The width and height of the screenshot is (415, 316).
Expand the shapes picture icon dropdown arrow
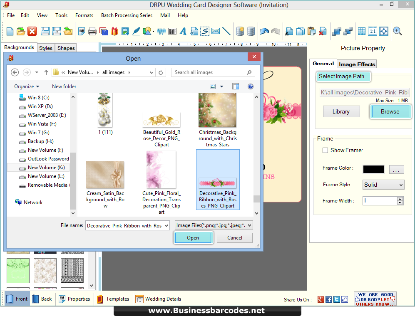pyautogui.click(x=154, y=32)
